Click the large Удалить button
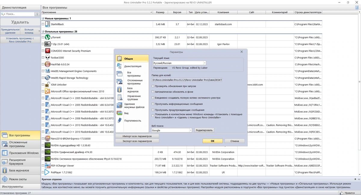Screen dimensions: 361x195 click(x=20, y=22)
